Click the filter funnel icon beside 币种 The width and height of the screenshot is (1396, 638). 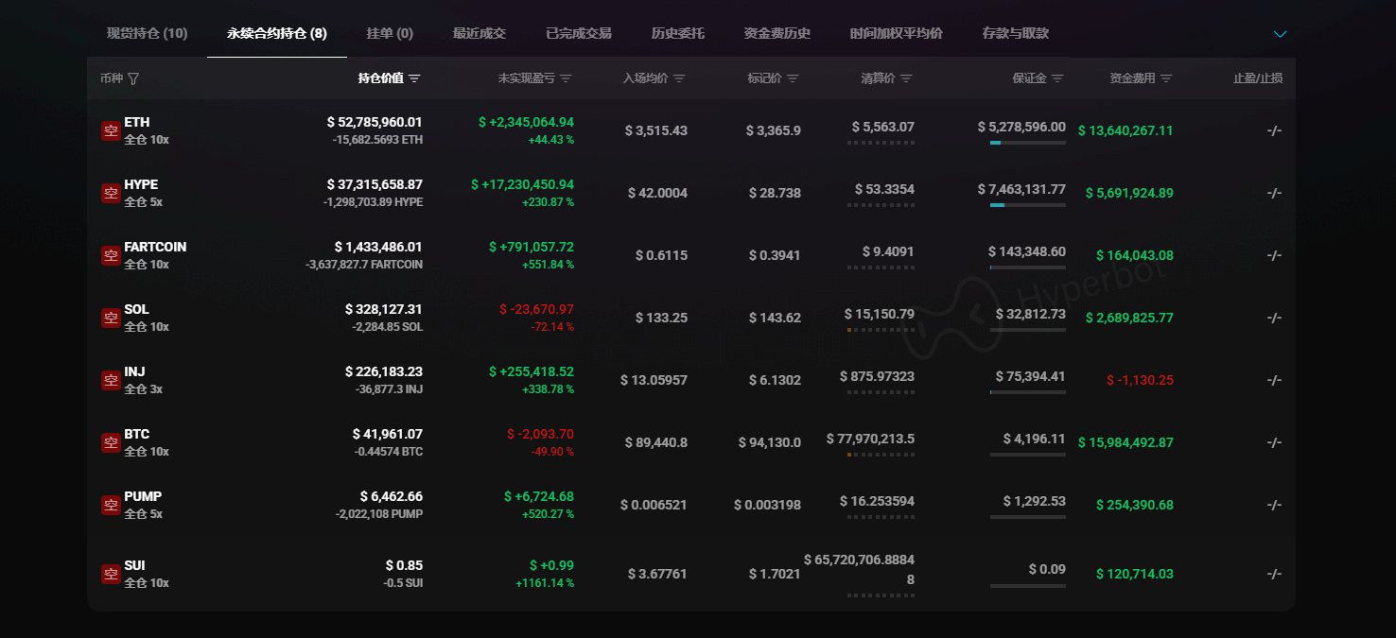pos(133,78)
